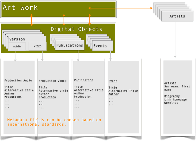Screen dimensions: 196x141
Task: Click gray down arrow below Artists card
Action: (175, 40)
